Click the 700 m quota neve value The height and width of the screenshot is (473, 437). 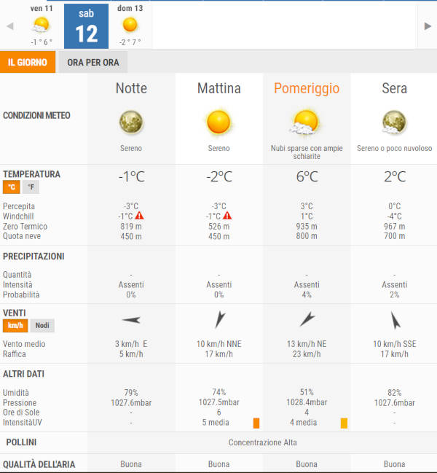click(395, 236)
